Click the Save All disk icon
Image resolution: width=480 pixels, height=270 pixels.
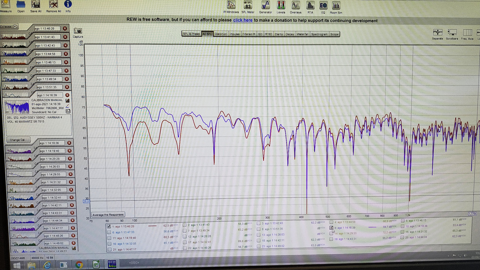[x=36, y=5]
